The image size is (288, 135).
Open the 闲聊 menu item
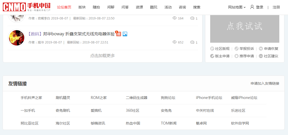coord(111,7)
